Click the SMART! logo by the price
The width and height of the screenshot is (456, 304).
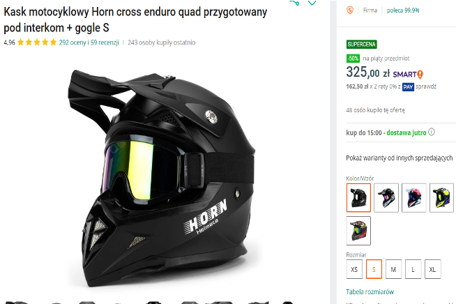pos(408,75)
